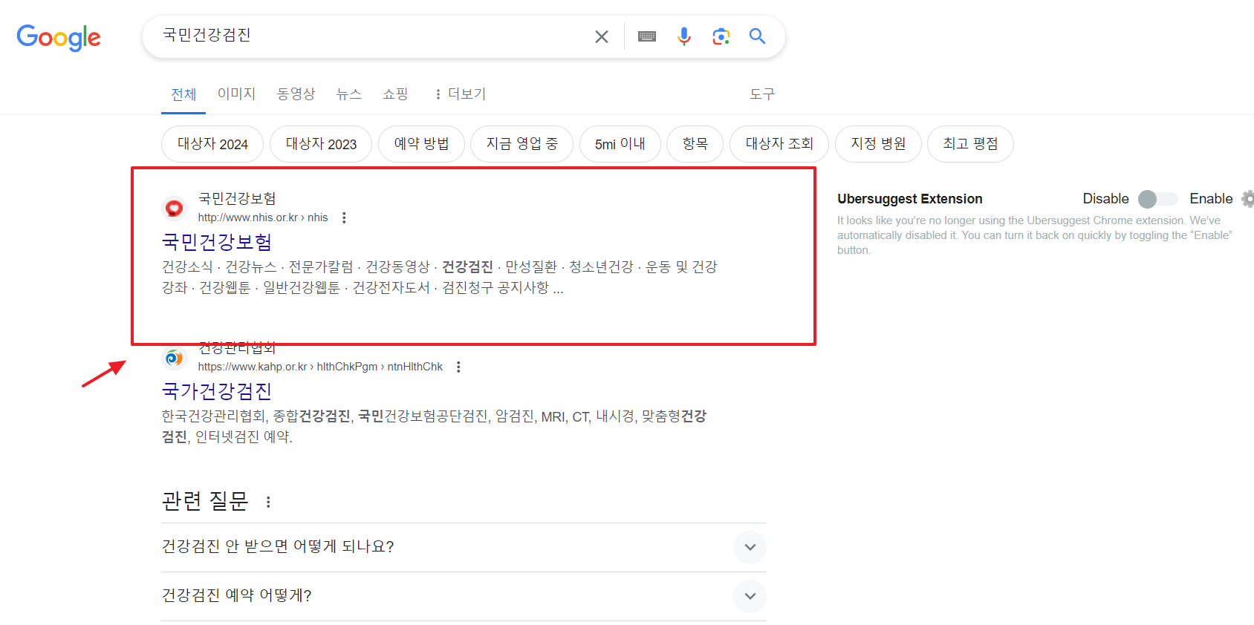Open three-dot menu beside 관련 질문
1254x625 pixels.
(268, 503)
